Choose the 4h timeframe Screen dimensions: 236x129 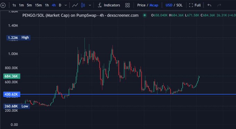54,5
